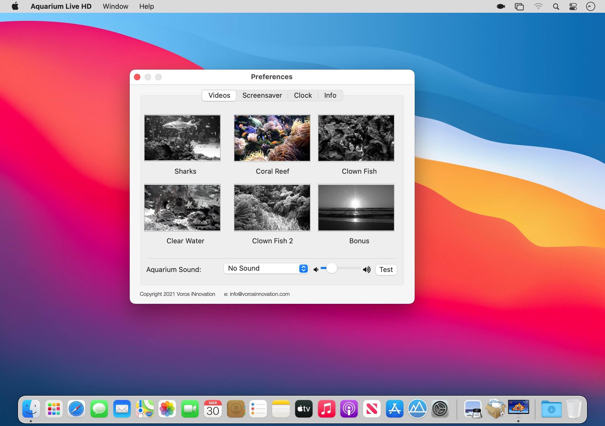605x426 pixels.
Task: Switch to the Clock tab
Action: pyautogui.click(x=303, y=95)
